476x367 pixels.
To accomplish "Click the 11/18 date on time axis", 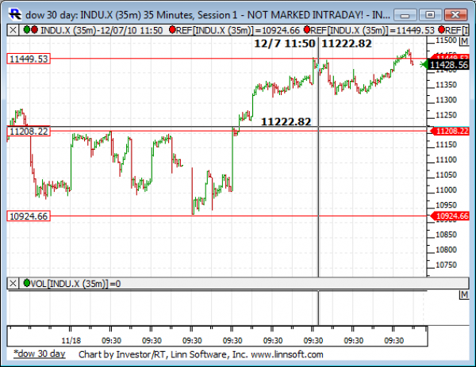I will [x=71, y=340].
